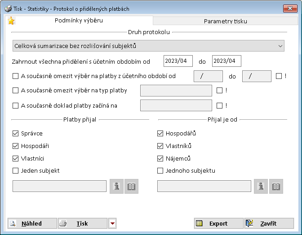Click the Zavřít close button

[269, 223]
